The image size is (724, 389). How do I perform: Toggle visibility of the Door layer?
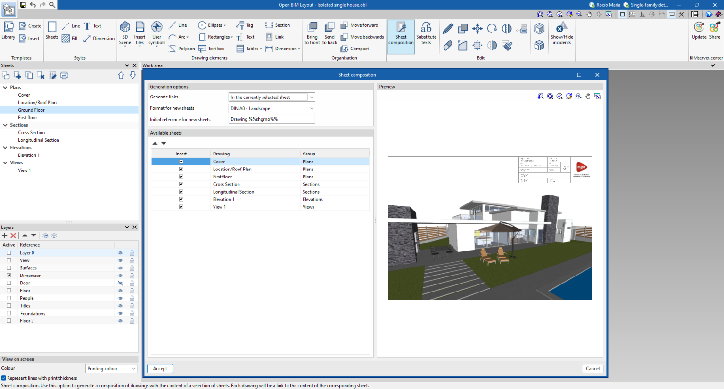(x=120, y=283)
